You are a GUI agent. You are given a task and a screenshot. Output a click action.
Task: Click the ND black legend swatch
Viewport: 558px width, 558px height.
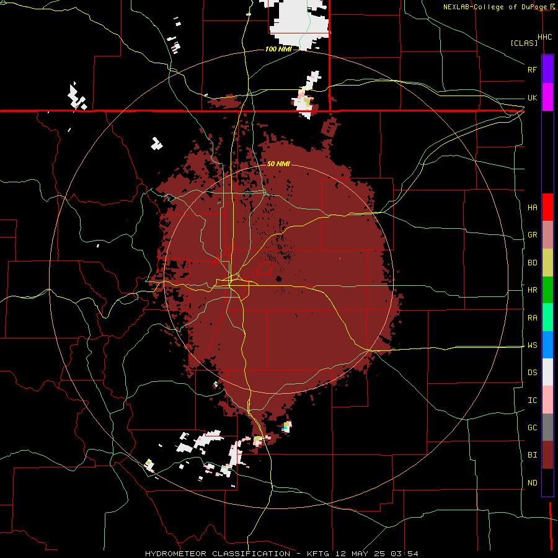pos(547,482)
